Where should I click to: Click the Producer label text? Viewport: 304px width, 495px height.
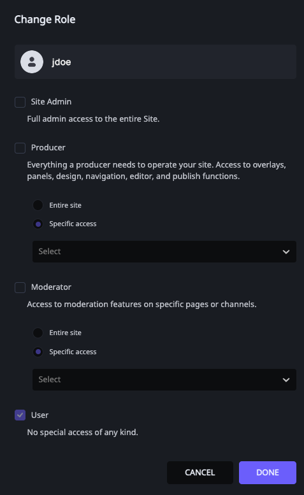pyautogui.click(x=48, y=147)
